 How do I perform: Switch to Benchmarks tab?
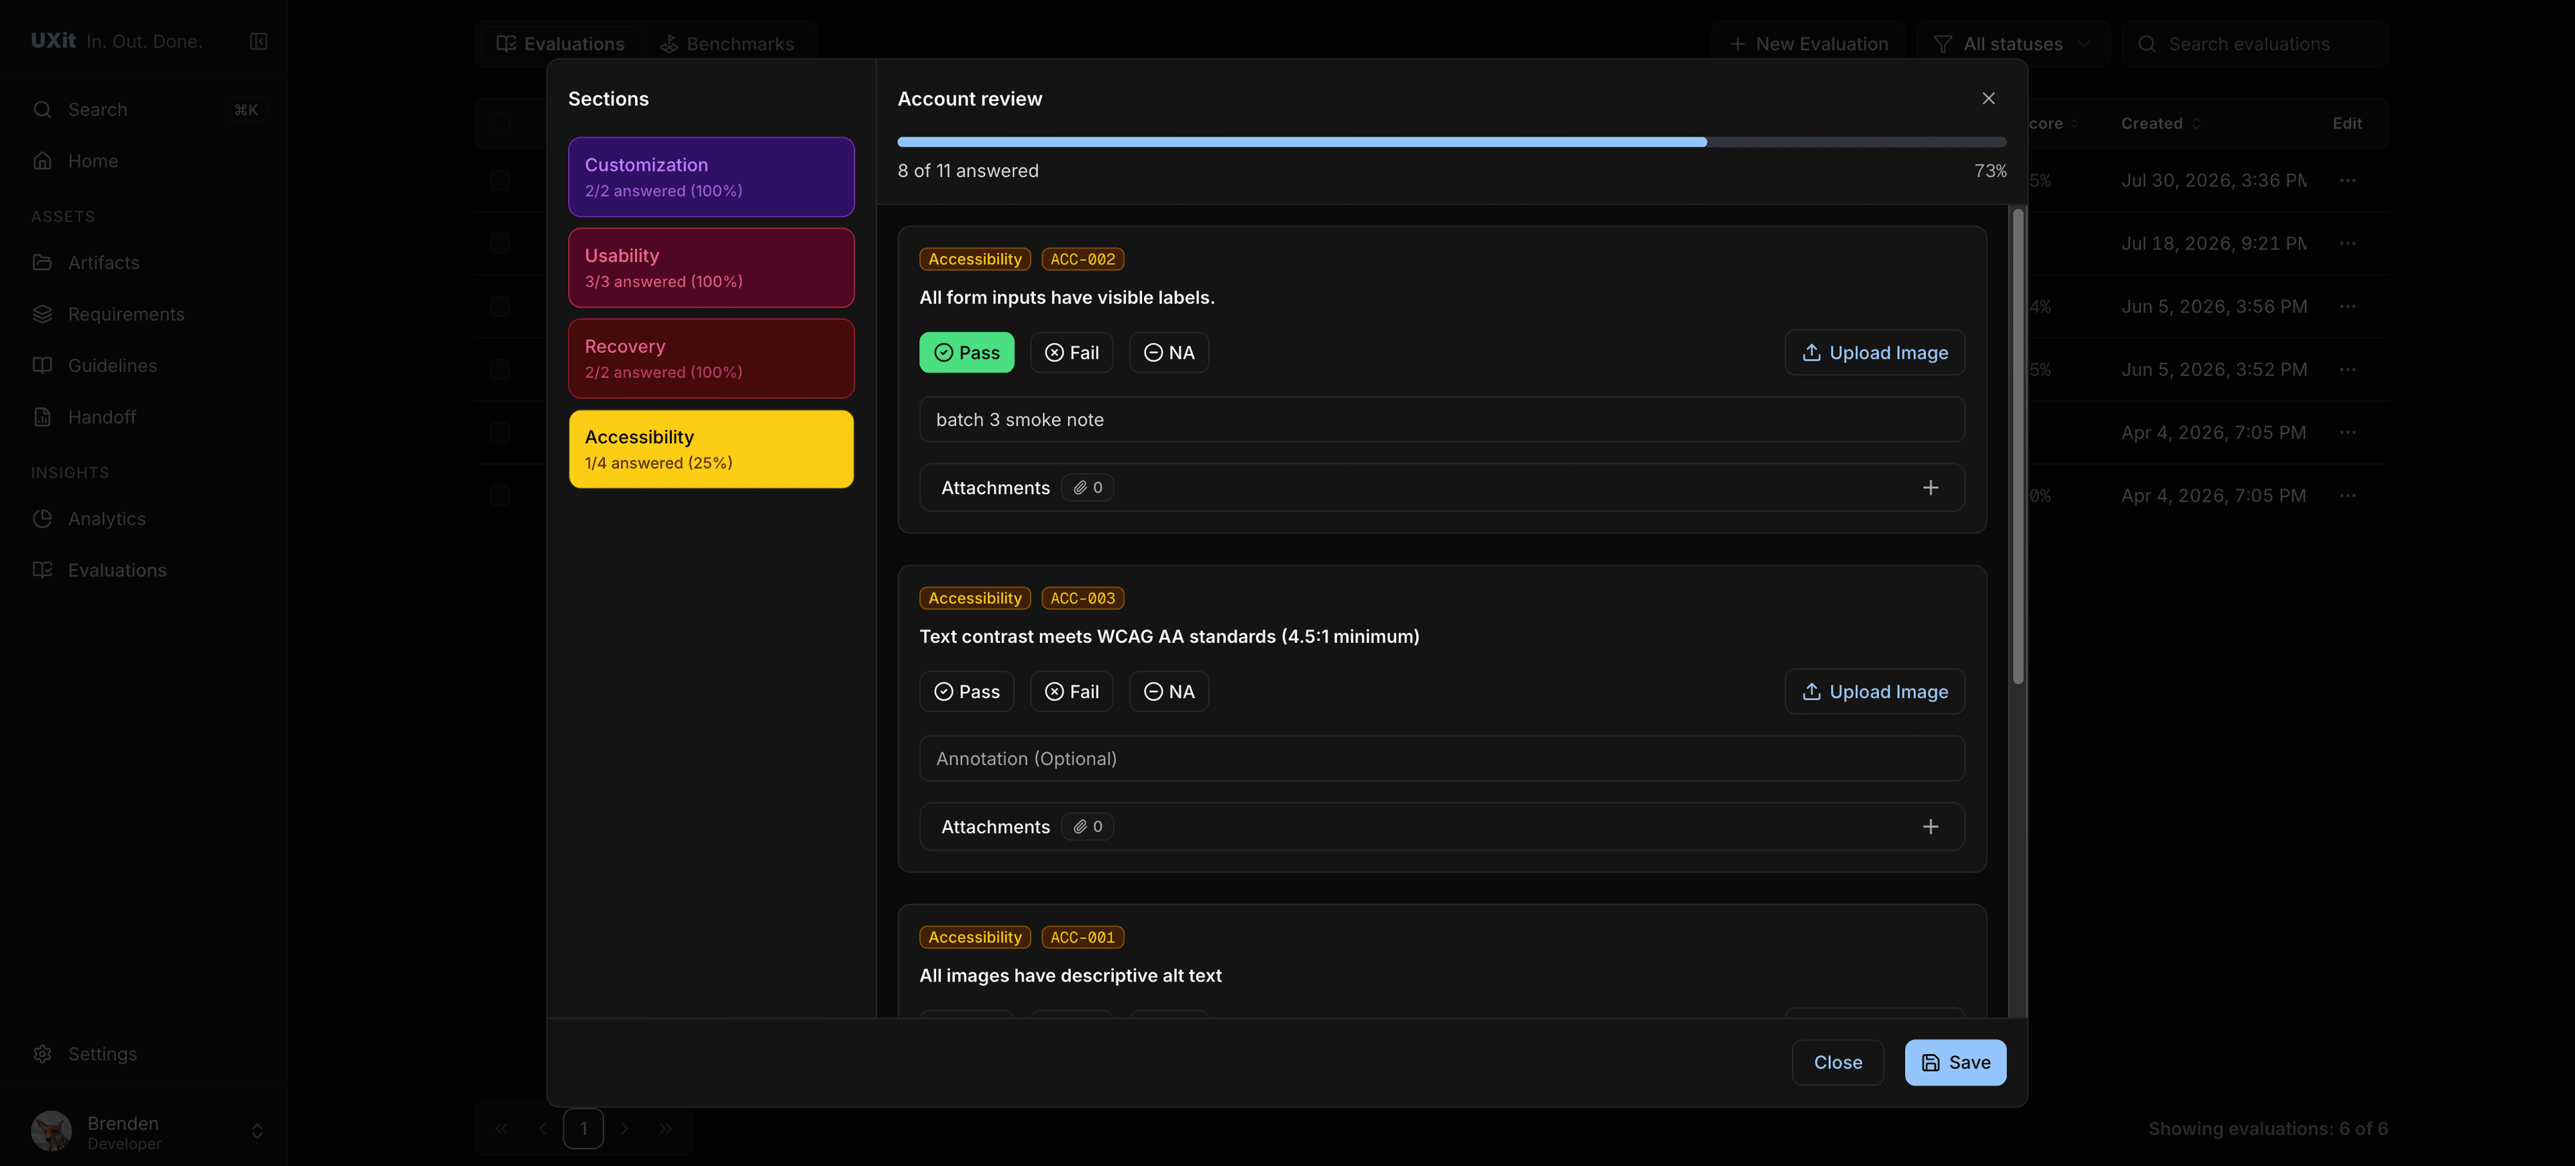coord(727,44)
